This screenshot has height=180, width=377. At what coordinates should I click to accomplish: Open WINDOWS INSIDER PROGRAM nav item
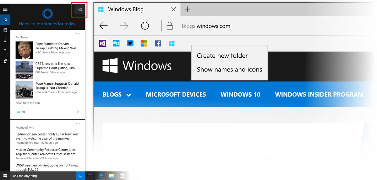coord(319,94)
